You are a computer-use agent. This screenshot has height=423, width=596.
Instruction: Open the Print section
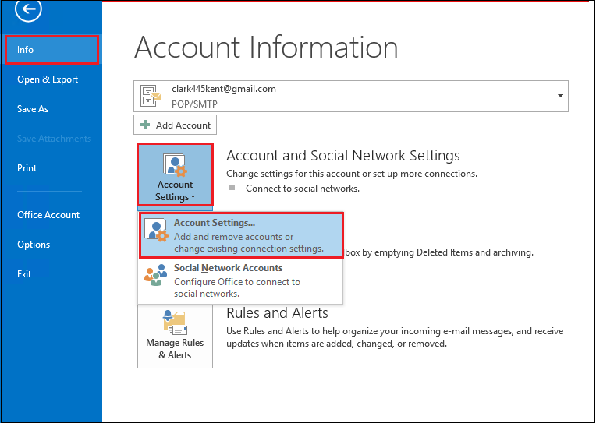click(x=27, y=168)
